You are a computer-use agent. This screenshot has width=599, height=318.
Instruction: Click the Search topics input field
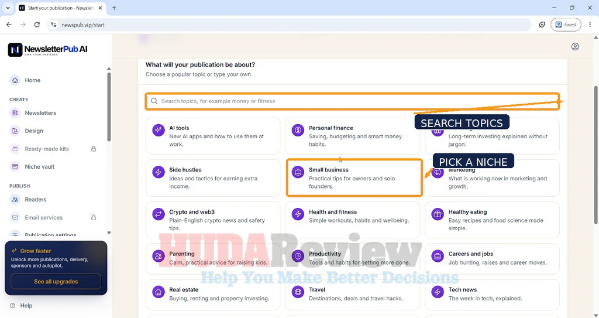(x=352, y=101)
